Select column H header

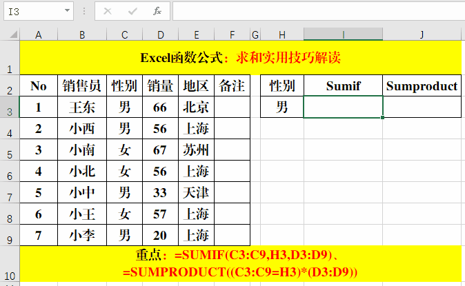click(x=282, y=34)
